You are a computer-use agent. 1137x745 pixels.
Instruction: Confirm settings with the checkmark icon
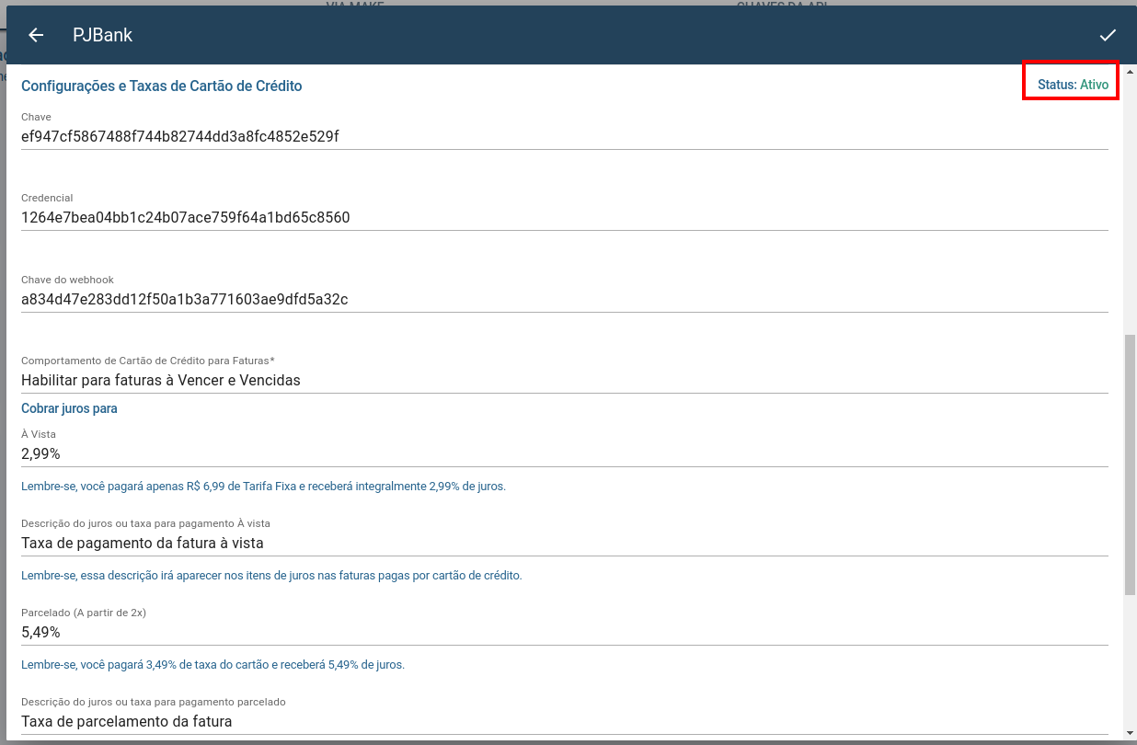click(1108, 35)
